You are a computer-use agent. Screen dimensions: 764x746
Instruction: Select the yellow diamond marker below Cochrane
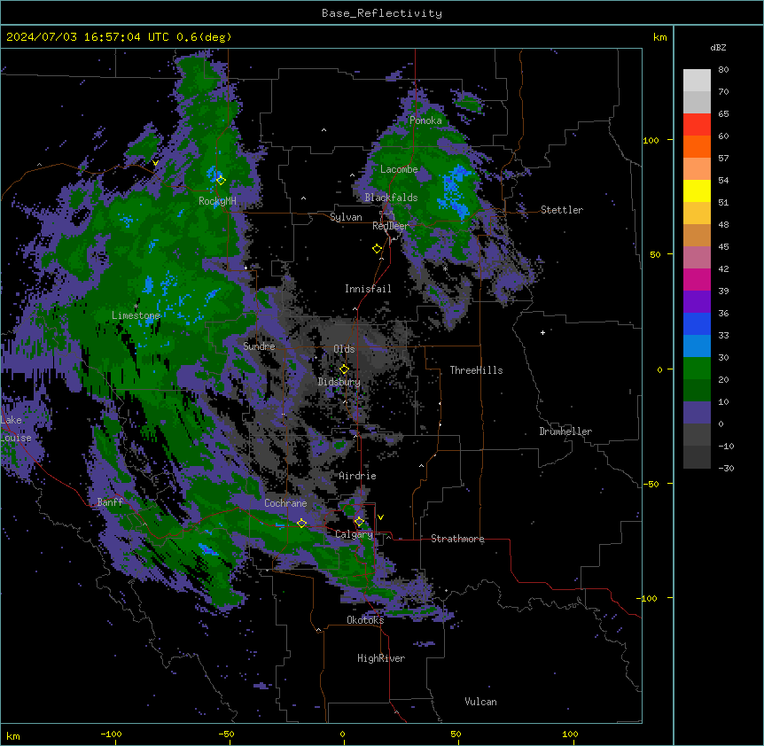pos(301,523)
